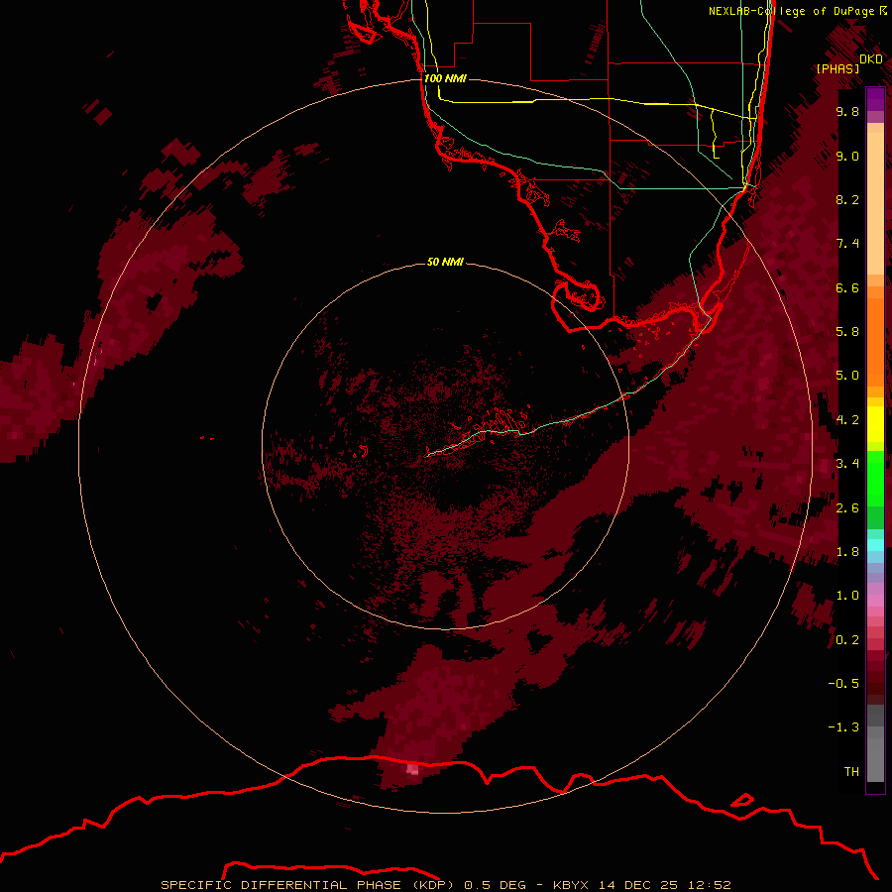
Task: Click the bright green segment of color bar
Action: [875, 478]
